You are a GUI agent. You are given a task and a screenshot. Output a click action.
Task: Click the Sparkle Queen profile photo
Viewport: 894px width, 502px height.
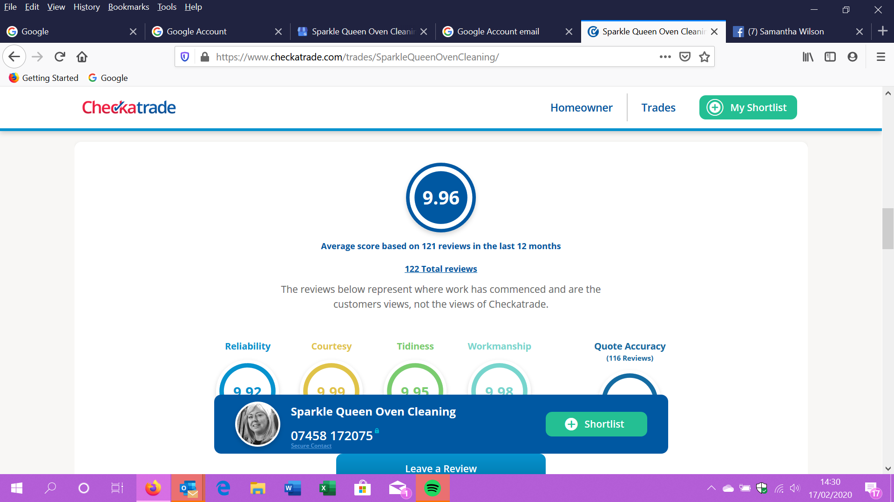coord(257,424)
